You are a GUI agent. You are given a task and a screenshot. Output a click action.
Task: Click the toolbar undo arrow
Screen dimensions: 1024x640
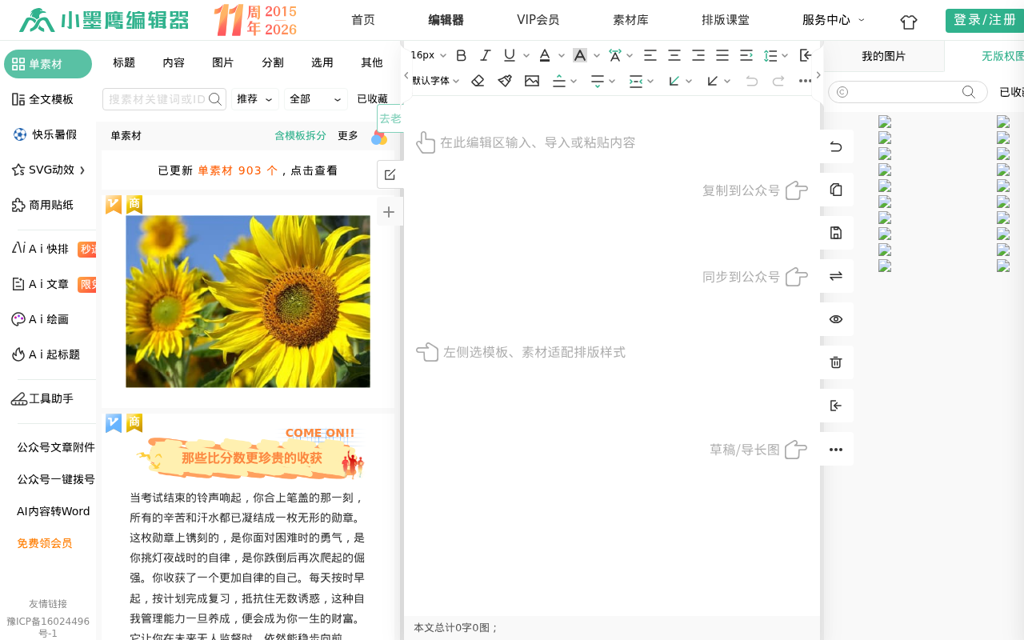pos(751,81)
